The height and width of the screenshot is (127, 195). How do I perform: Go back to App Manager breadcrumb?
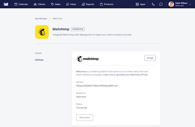click(x=41, y=19)
